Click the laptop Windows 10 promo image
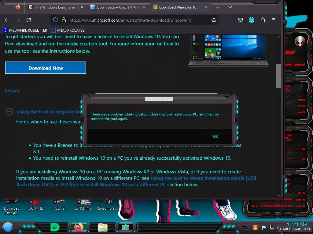This screenshot has width=313, height=234. point(228,51)
